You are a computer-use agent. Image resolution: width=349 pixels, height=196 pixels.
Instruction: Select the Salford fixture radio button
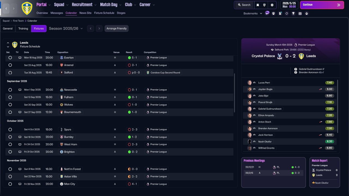[10, 73]
